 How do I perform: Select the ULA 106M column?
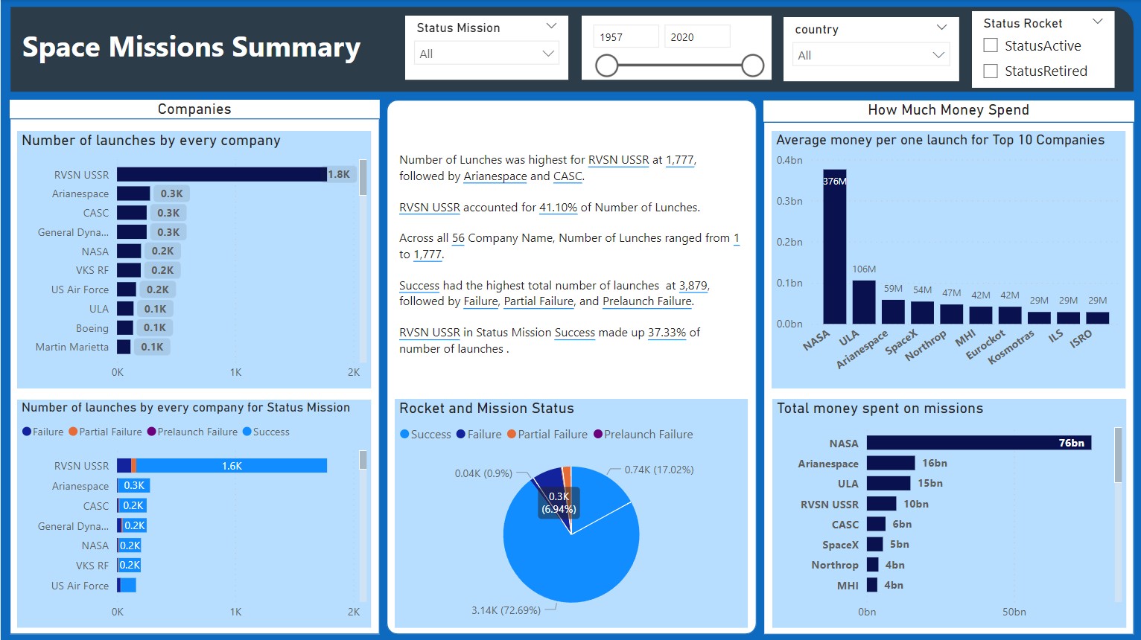pyautogui.click(x=864, y=301)
